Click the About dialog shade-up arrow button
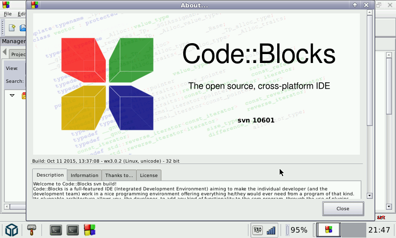This screenshot has height=238, width=396. click(x=355, y=5)
